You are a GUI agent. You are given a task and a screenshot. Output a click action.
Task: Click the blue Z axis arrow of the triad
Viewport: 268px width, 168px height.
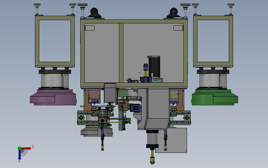pos(19,155)
